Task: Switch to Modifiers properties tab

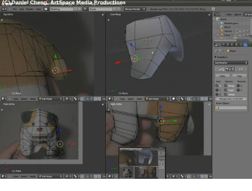Action: tap(245, 45)
